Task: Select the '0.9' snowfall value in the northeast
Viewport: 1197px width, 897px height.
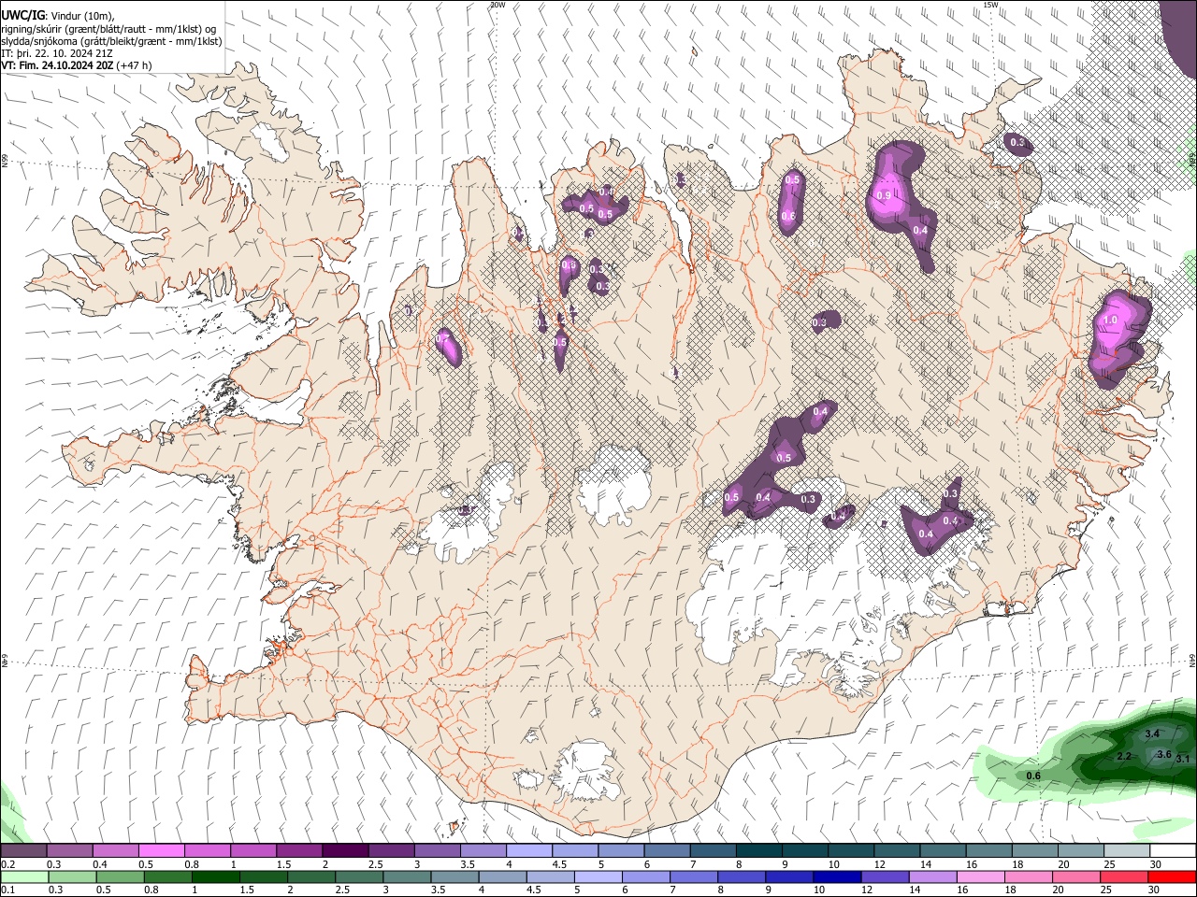Action: pos(884,195)
